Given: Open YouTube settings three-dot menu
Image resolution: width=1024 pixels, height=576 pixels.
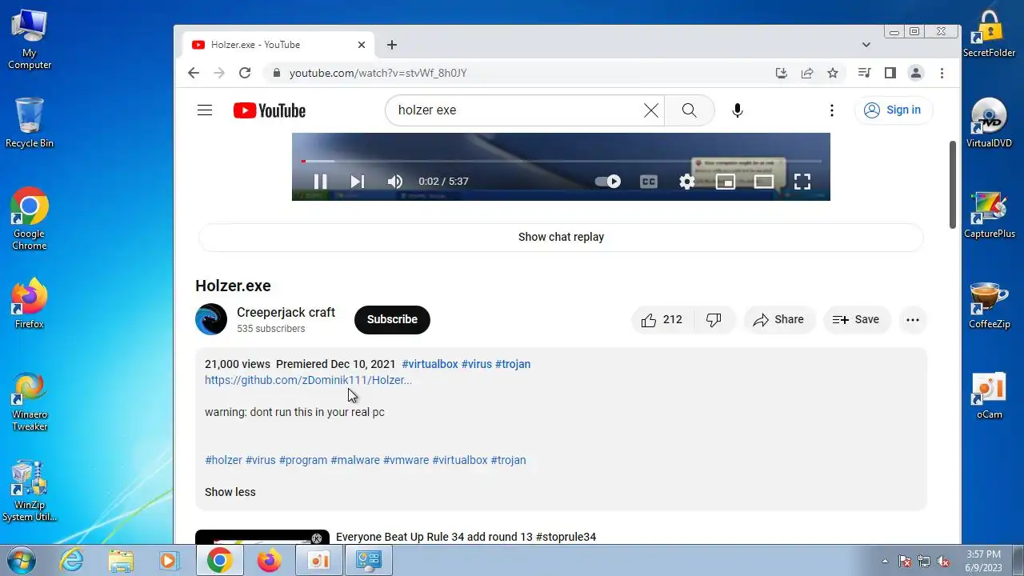Looking at the screenshot, I should pyautogui.click(x=832, y=110).
